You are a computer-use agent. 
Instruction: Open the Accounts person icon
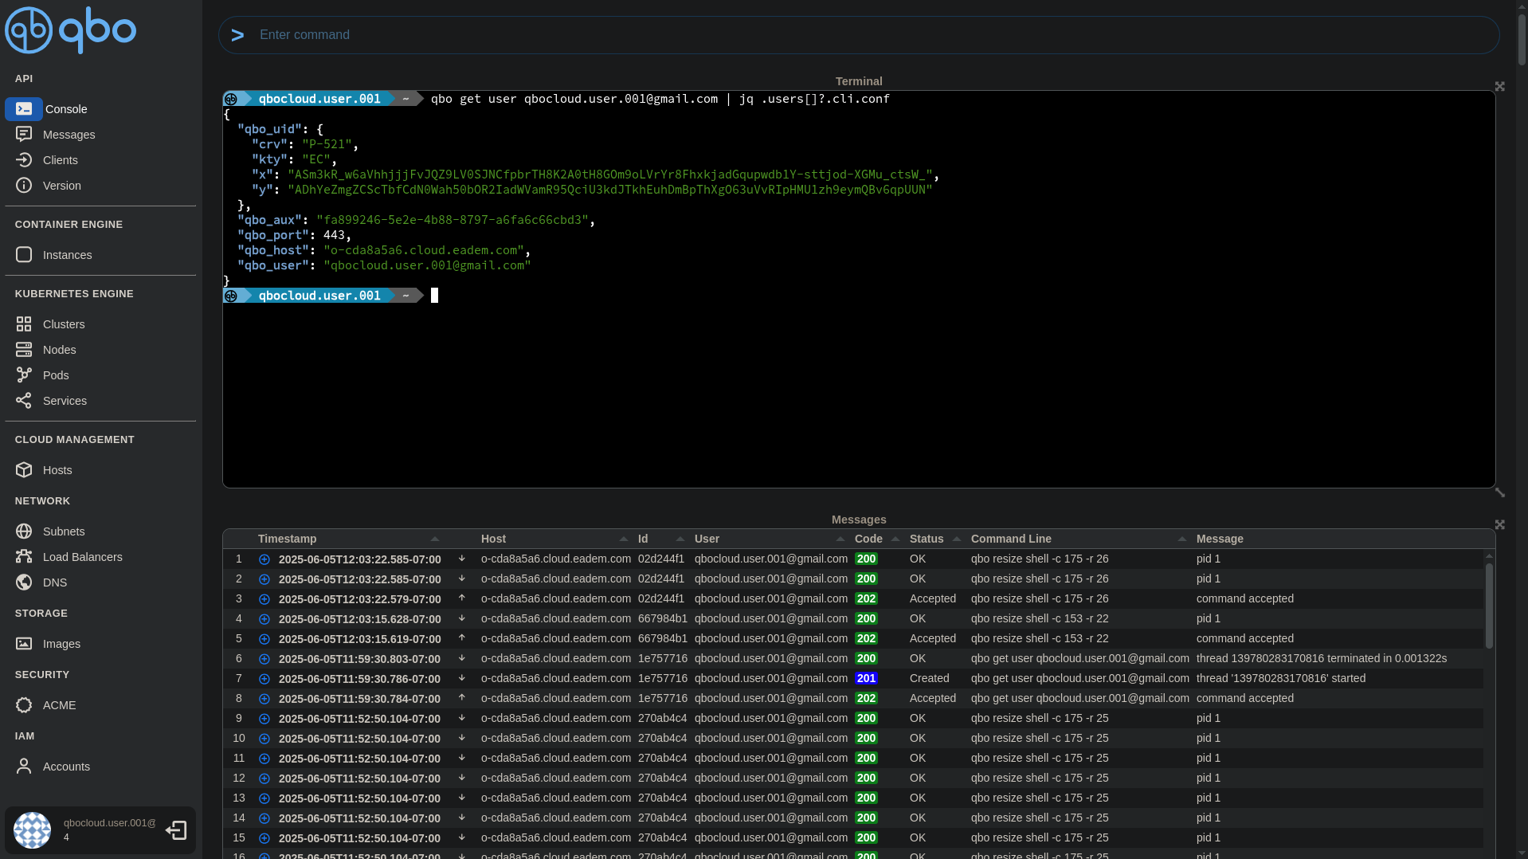point(24,767)
